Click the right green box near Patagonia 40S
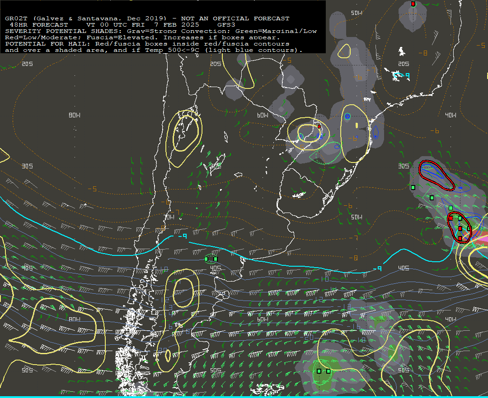 pyautogui.click(x=216, y=259)
